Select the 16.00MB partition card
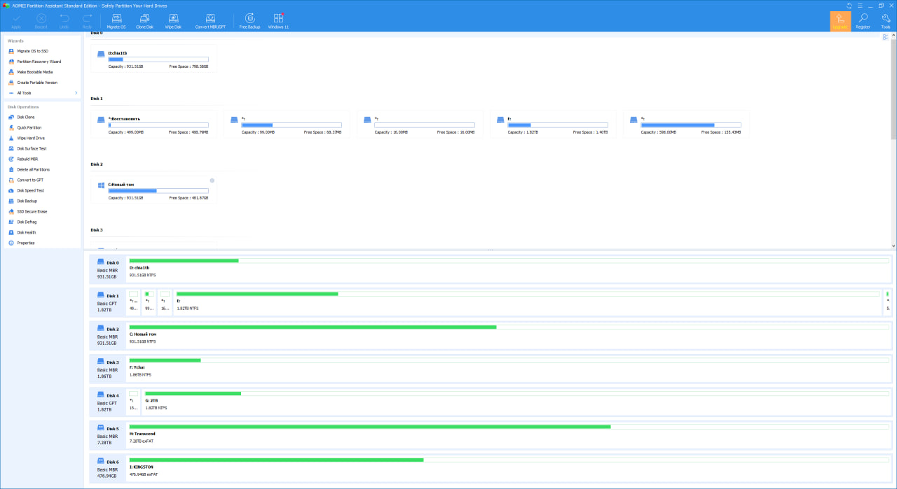 coord(420,125)
